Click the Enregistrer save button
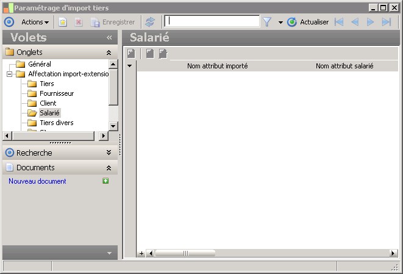 [113, 23]
